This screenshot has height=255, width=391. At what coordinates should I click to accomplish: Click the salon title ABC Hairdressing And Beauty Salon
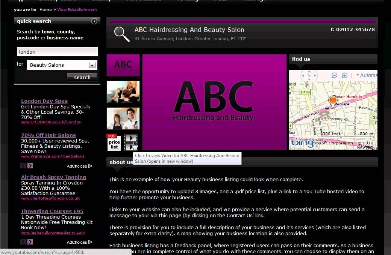click(x=189, y=30)
